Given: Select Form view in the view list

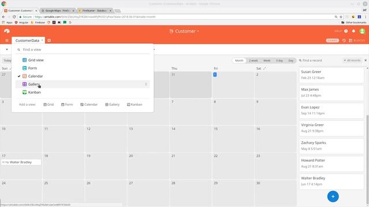Looking at the screenshot, I should pyautogui.click(x=82, y=68).
